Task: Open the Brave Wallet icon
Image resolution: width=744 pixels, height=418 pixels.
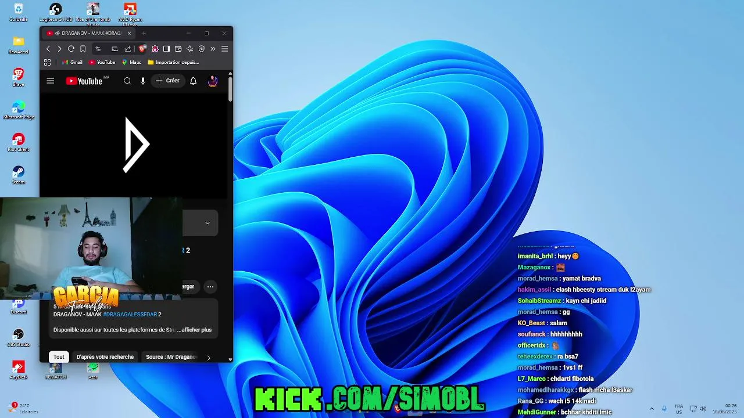Action: 178,49
